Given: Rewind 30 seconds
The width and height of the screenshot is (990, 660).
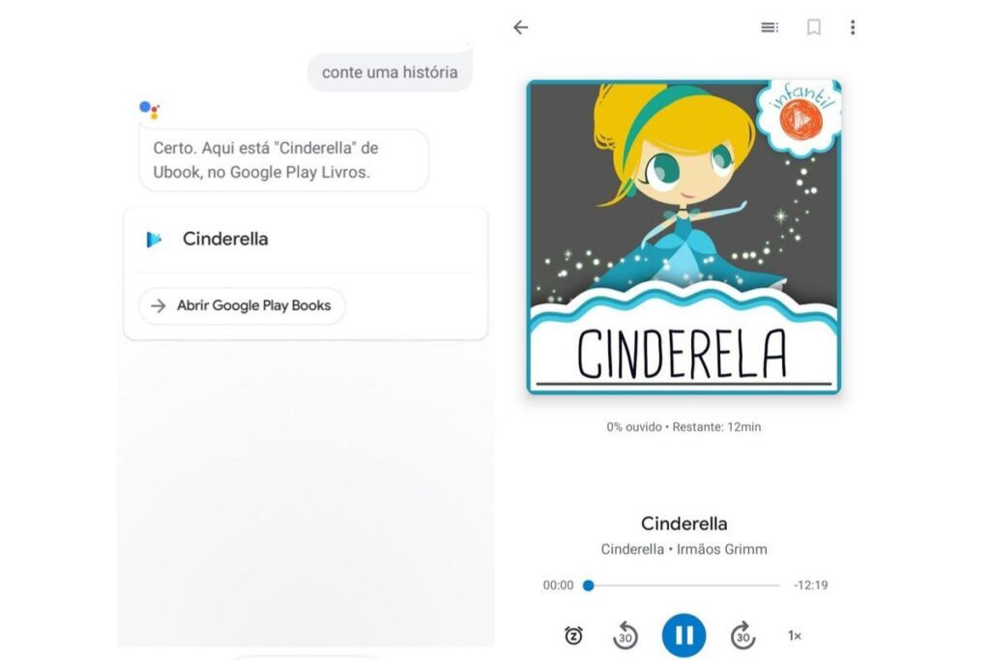Looking at the screenshot, I should (x=626, y=635).
